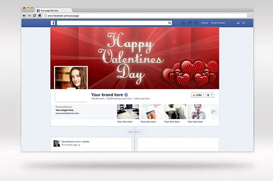Click the 'Product/Service' category text
The height and width of the screenshot is (181, 273).
(x=64, y=107)
